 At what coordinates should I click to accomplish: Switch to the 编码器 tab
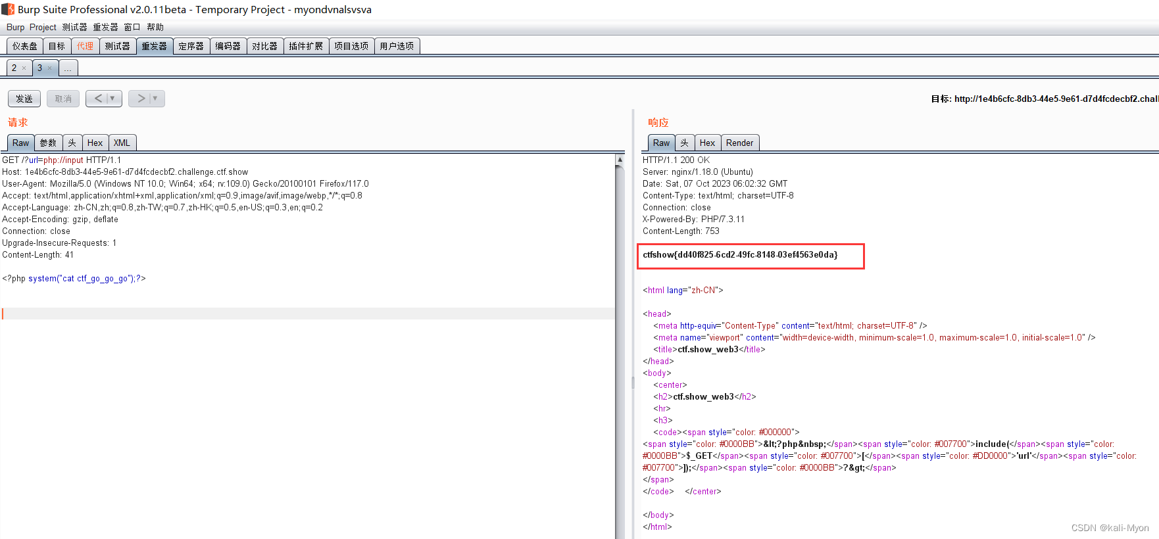(228, 46)
